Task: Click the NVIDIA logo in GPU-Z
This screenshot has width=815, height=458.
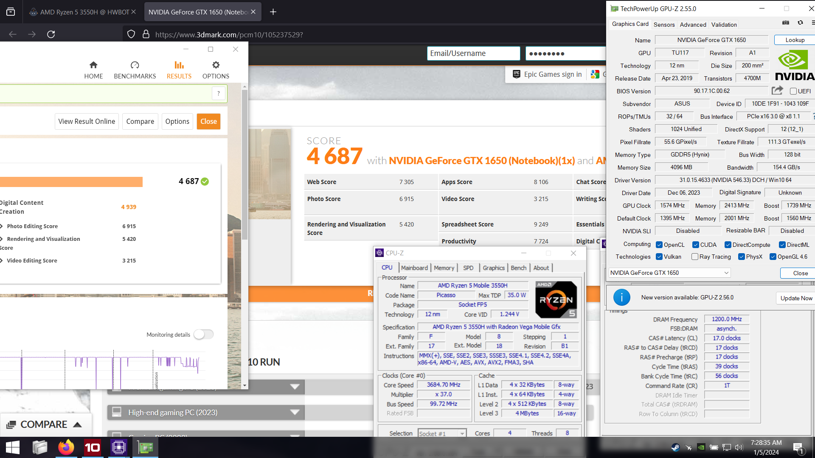Action: coord(795,65)
